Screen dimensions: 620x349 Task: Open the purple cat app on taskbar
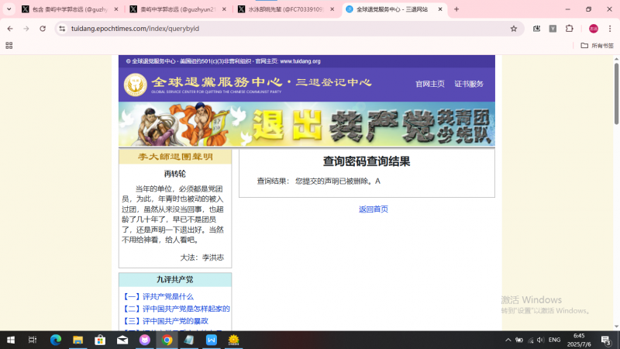(145, 340)
